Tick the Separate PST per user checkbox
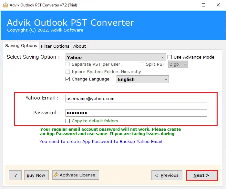Image resolution: width=226 pixels, height=189 pixels. [67, 64]
